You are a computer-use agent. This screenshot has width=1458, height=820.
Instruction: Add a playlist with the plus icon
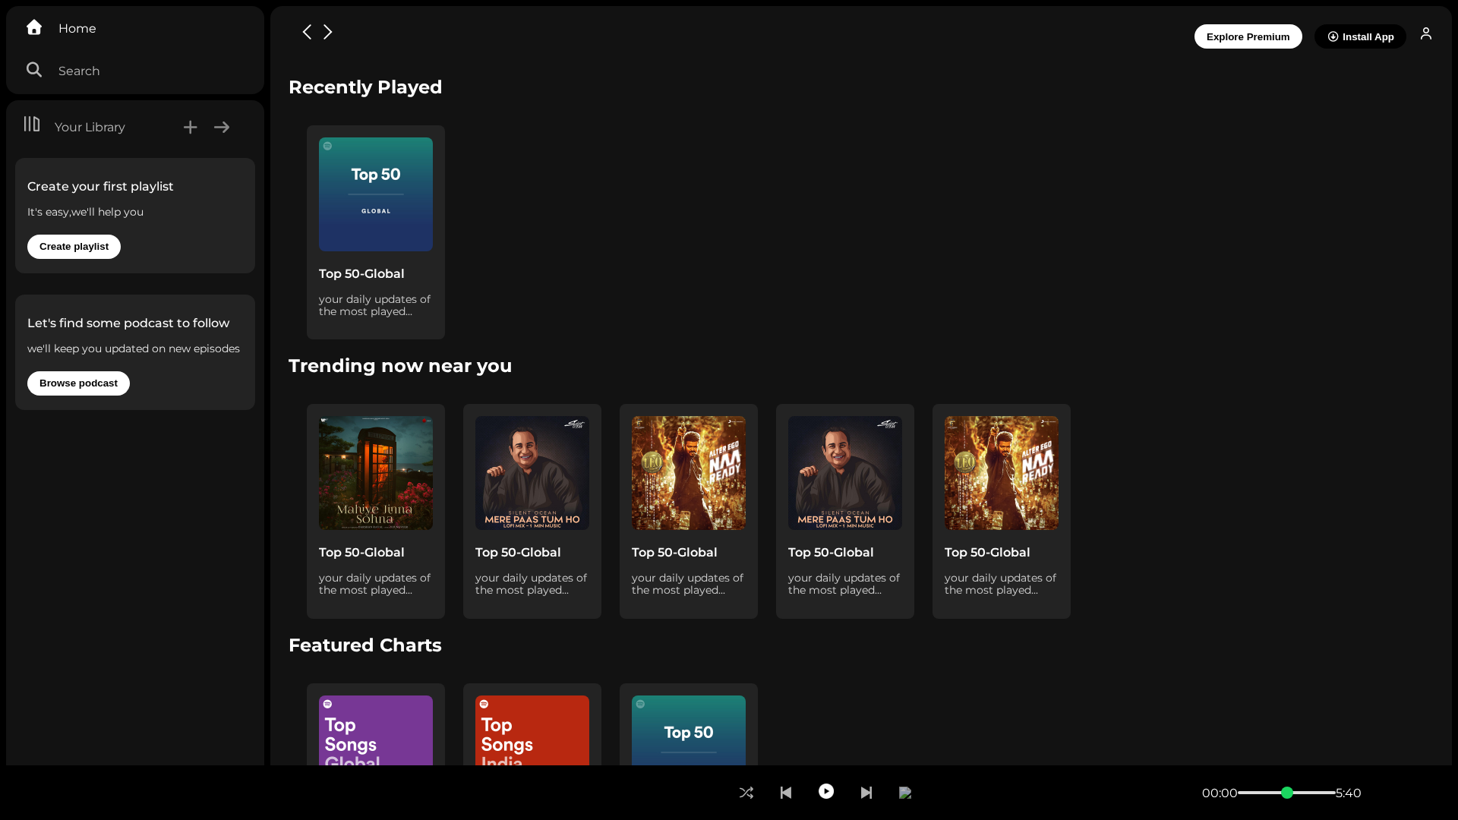click(191, 128)
